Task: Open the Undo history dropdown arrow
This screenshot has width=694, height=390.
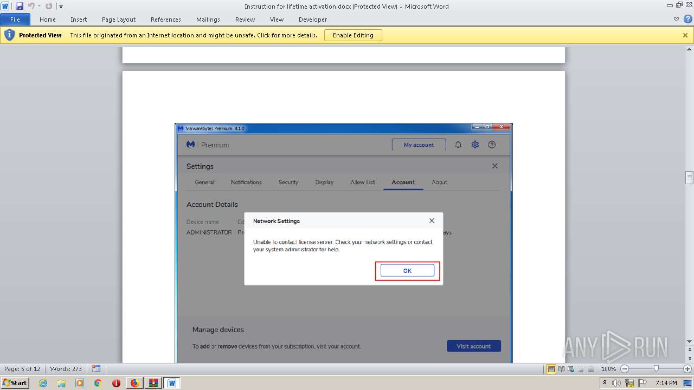Action: [39, 6]
